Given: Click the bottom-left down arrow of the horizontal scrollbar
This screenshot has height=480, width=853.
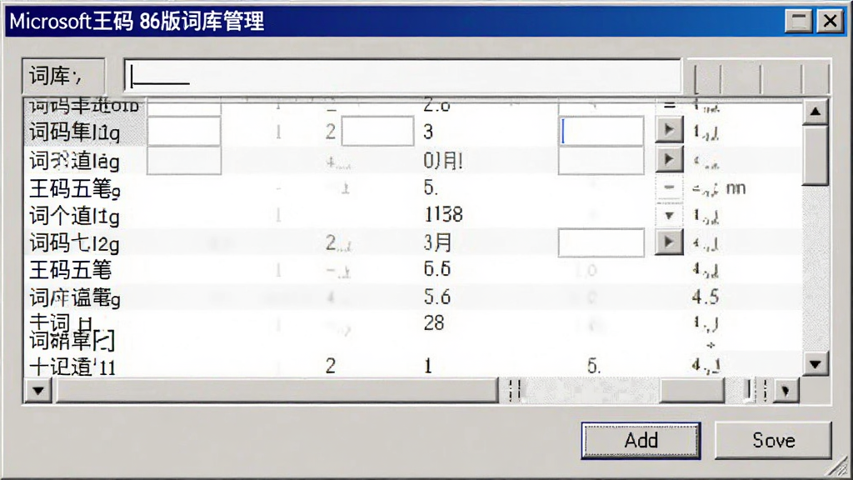Looking at the screenshot, I should pos(38,390).
